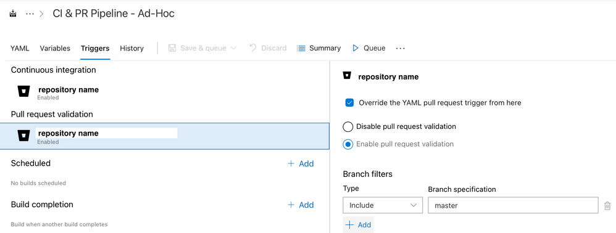Open the toolbar more options ellipsis

point(401,48)
